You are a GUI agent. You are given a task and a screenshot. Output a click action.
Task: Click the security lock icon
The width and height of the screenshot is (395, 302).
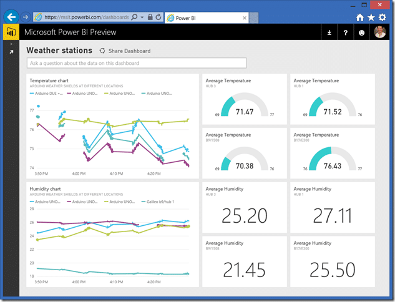pyautogui.click(x=150, y=17)
